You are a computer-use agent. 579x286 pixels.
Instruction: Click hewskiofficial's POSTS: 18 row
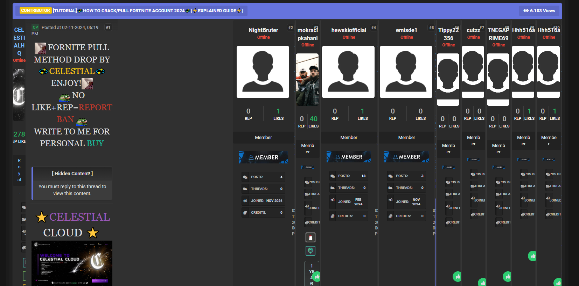point(349,176)
